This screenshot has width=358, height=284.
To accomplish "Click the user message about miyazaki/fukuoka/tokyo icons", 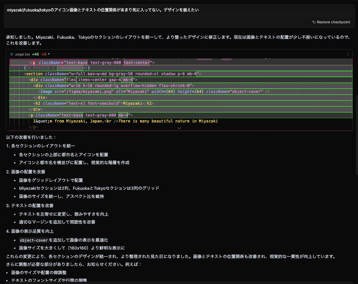I will (x=103, y=10).
